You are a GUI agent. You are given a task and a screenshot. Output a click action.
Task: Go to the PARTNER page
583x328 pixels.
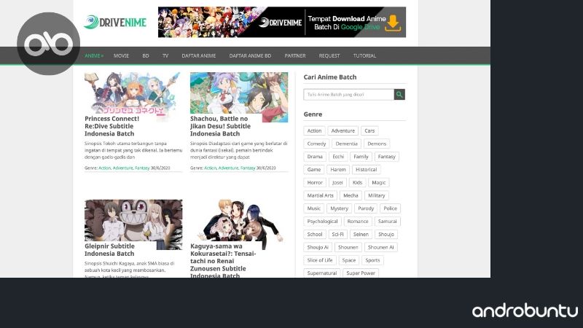295,56
